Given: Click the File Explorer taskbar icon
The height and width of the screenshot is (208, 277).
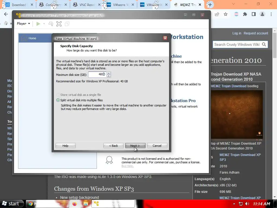Looking at the screenshot, I should pyautogui.click(x=86, y=204).
